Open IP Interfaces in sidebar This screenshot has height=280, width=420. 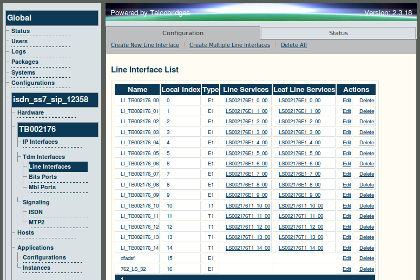[x=40, y=142]
